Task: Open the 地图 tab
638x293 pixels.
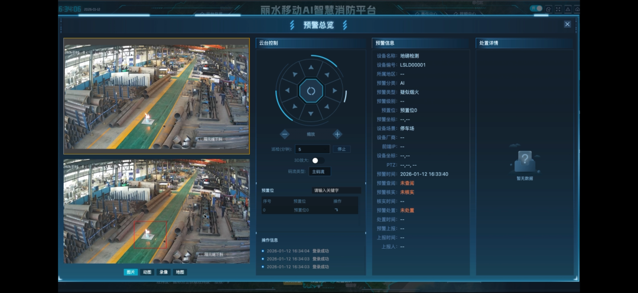Action: point(180,272)
